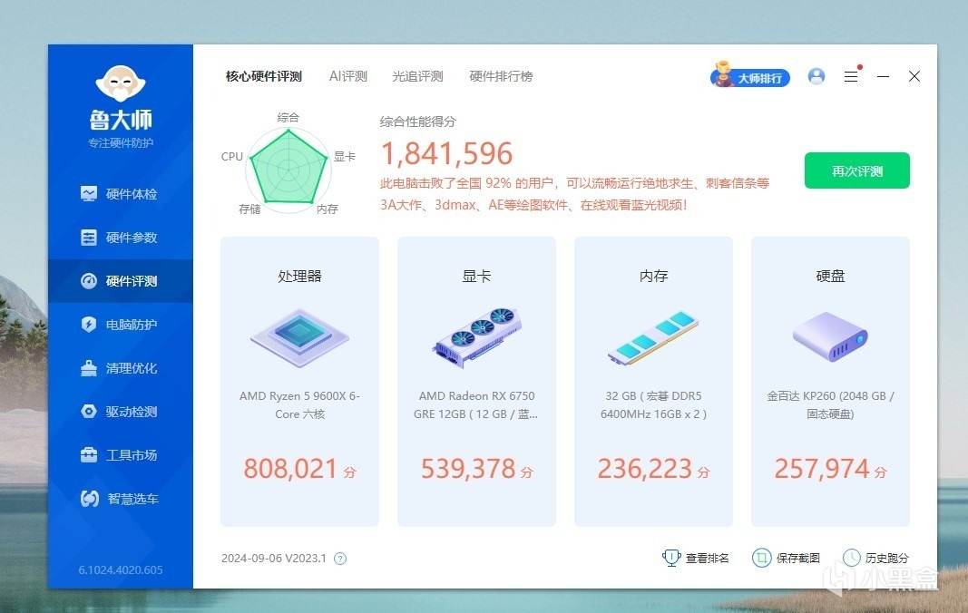968x613 pixels.
Task: Switch to the 硬件排行榜 tab
Action: pos(501,76)
